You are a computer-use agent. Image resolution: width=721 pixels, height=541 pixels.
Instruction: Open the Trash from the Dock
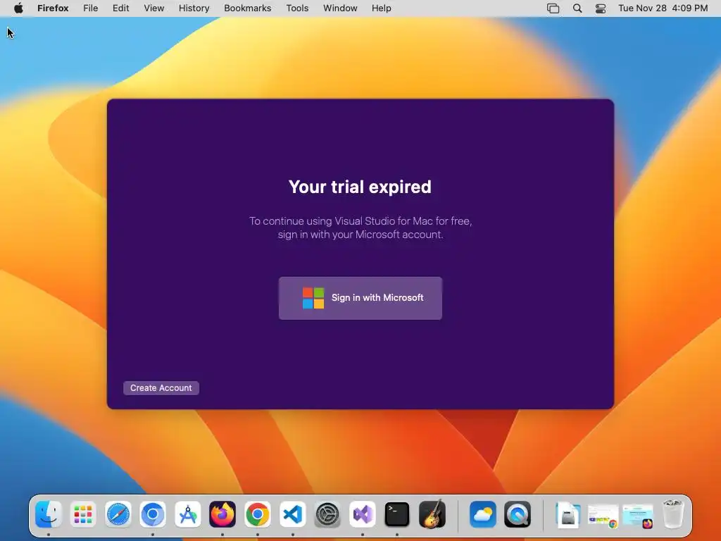point(673,514)
